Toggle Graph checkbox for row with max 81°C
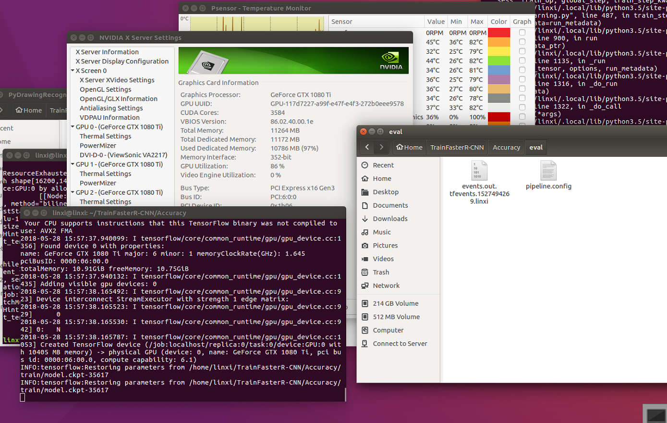Screen dimensions: 667x423 click(x=522, y=70)
